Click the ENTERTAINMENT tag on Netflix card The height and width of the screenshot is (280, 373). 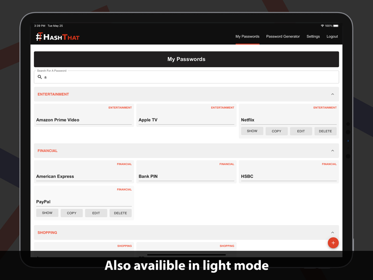tap(325, 108)
